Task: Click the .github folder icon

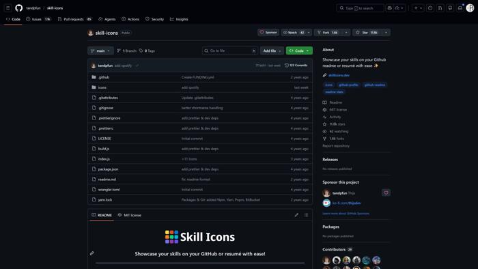Action: (94, 77)
